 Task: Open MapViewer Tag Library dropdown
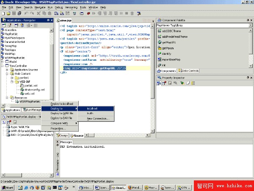coord(251,25)
